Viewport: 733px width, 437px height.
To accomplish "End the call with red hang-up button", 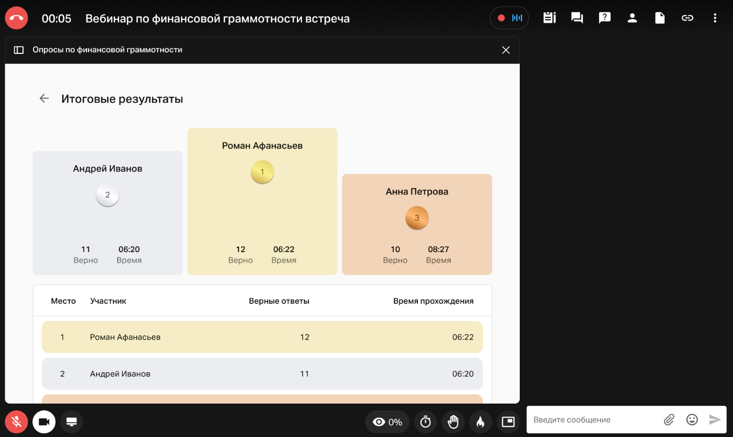I will 16,18.
